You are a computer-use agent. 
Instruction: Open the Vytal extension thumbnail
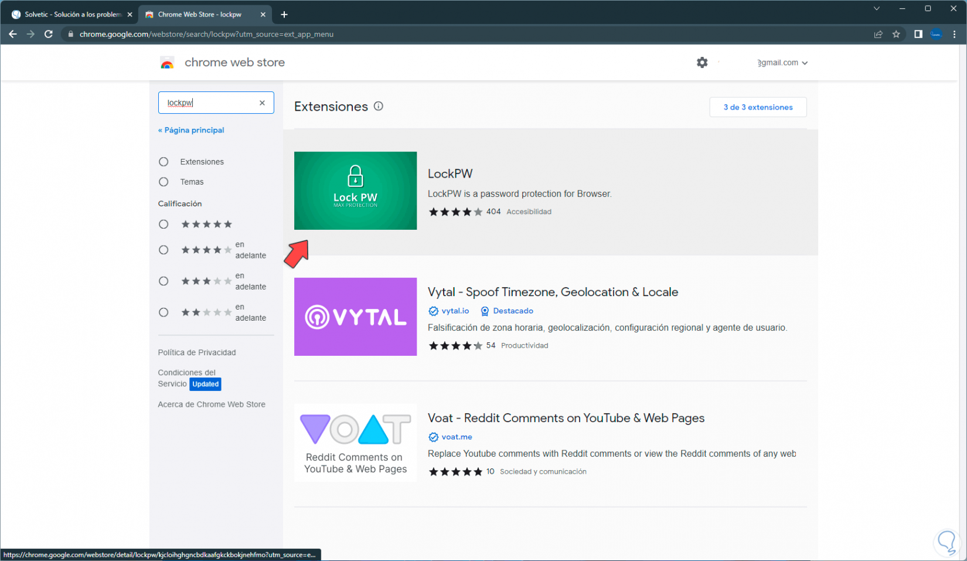point(355,317)
